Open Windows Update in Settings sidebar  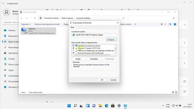11,87
